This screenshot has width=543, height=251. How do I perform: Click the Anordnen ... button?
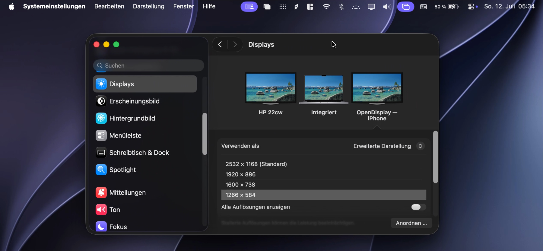(x=411, y=223)
